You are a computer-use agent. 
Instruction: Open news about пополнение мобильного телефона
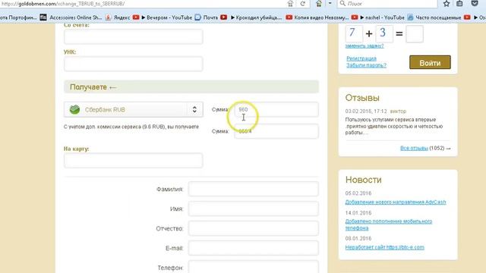click(x=389, y=224)
